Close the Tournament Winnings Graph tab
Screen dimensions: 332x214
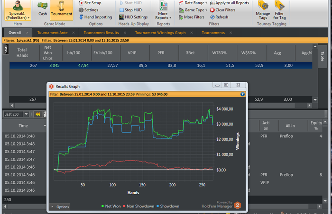[x=192, y=33]
